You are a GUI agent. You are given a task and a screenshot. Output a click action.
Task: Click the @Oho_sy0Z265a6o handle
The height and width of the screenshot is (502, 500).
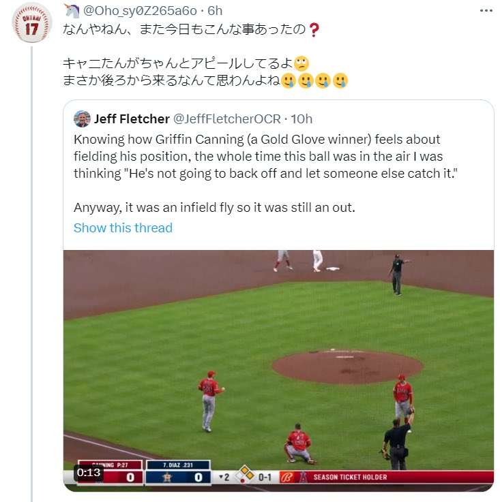(x=140, y=11)
